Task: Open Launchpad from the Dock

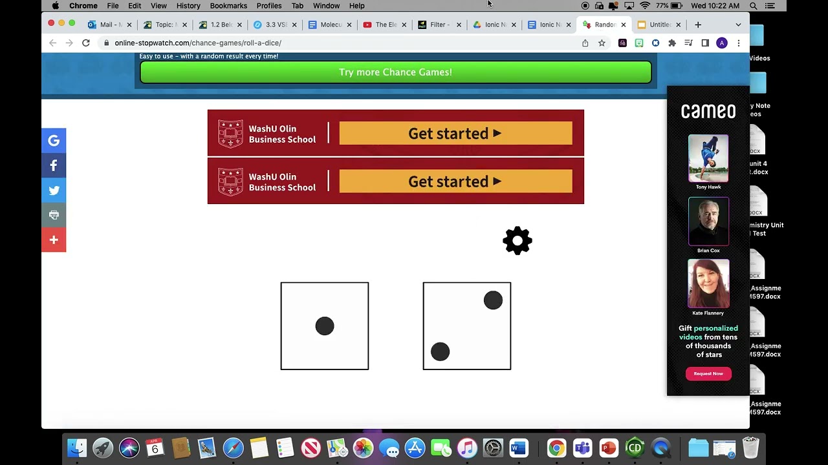Action: coord(103,448)
